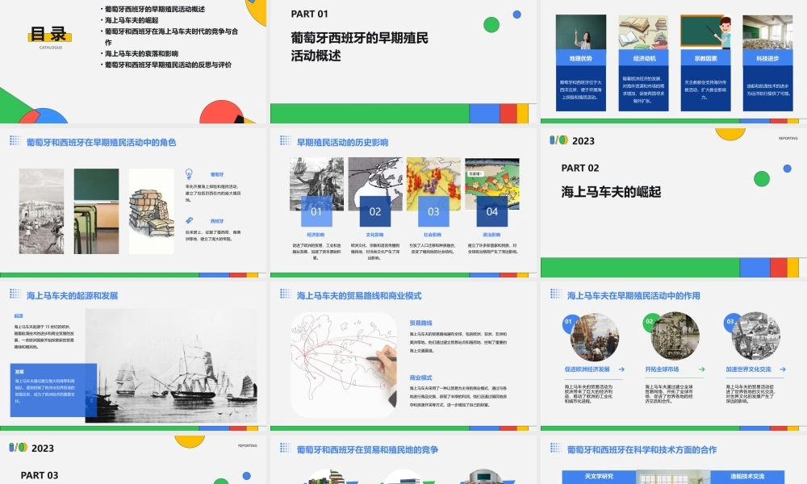Open the 目录 catalogue slide
This screenshot has width=807, height=484.
pos(133,61)
